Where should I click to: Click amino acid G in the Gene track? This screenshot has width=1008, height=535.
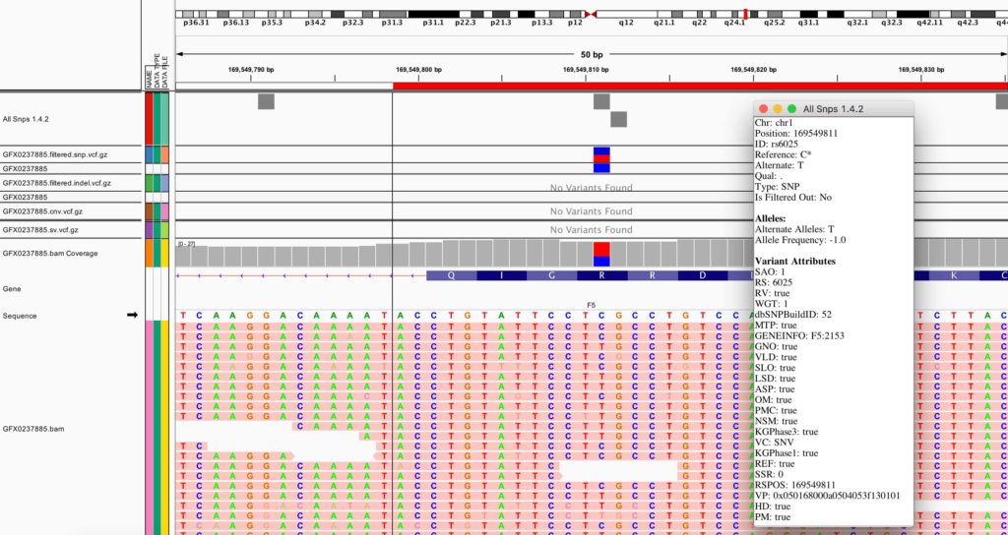coord(551,275)
